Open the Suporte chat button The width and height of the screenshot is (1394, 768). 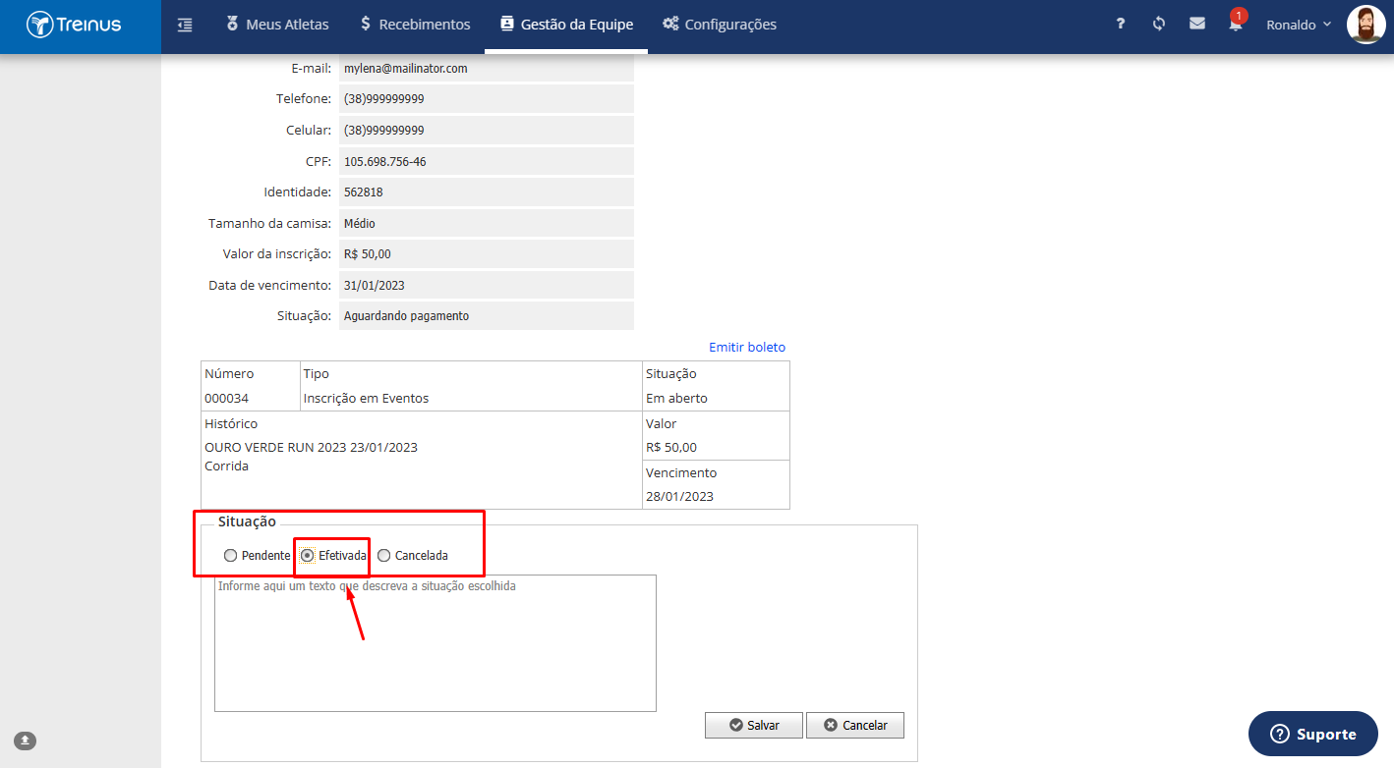1313,734
